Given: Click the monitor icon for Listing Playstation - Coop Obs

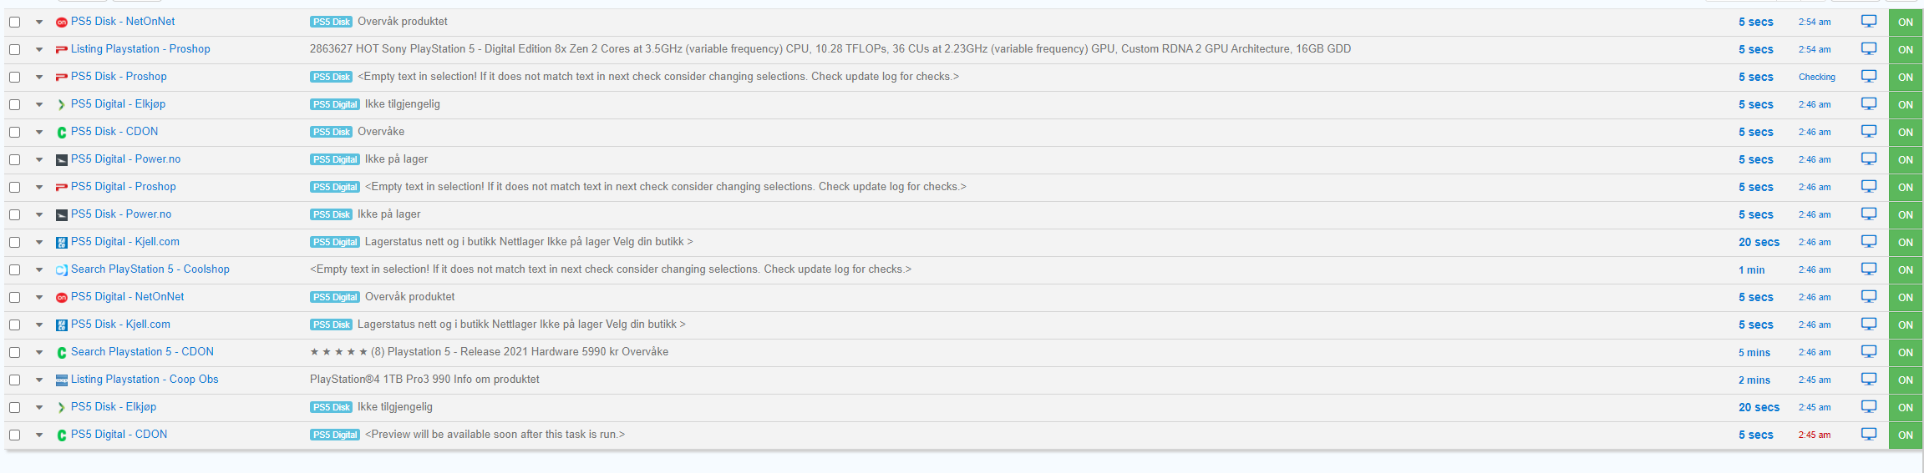Looking at the screenshot, I should coord(1869,380).
